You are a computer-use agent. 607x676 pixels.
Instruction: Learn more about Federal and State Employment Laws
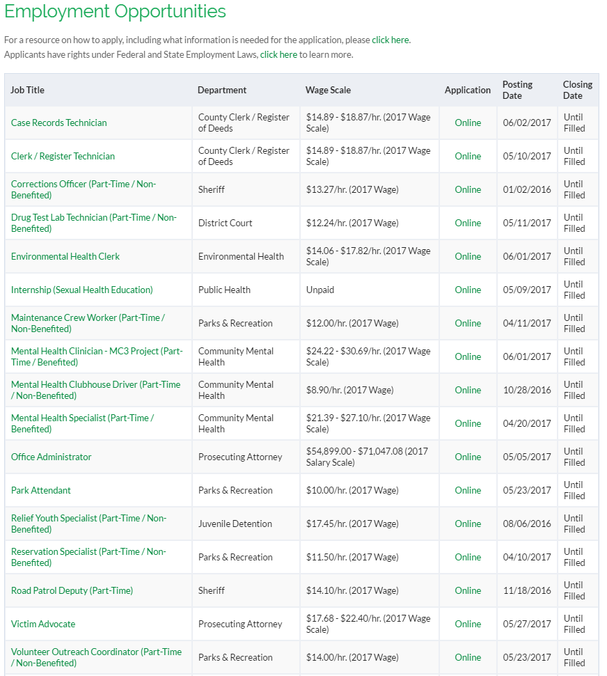[278, 54]
